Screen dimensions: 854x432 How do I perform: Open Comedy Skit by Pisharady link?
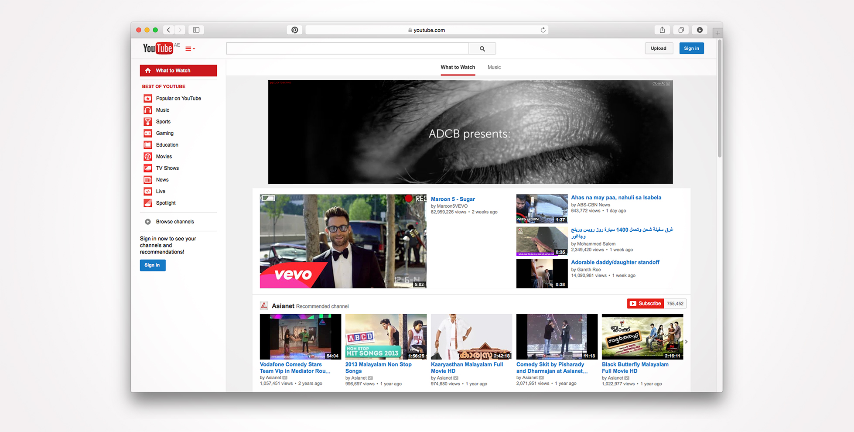click(x=552, y=368)
